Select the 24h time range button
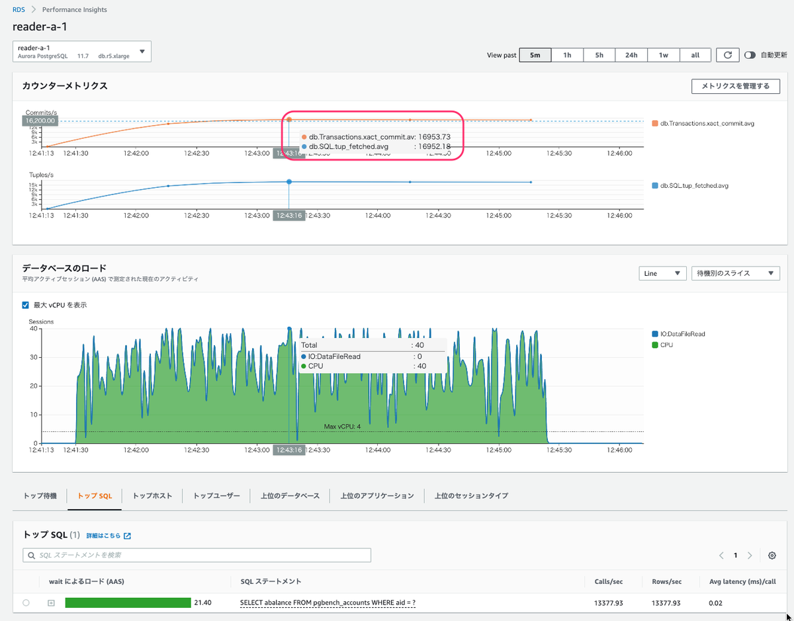 pyautogui.click(x=631, y=55)
